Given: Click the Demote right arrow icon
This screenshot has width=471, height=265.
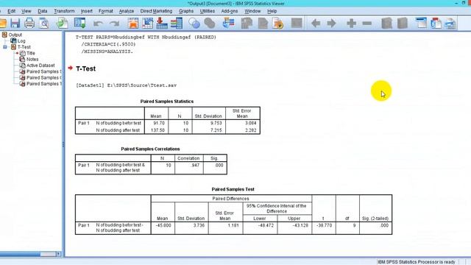Looking at the screenshot, I should (331, 23).
